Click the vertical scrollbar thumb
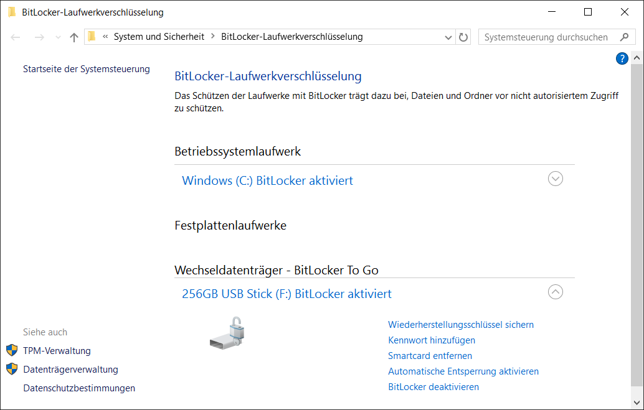The image size is (644, 410). click(x=637, y=225)
